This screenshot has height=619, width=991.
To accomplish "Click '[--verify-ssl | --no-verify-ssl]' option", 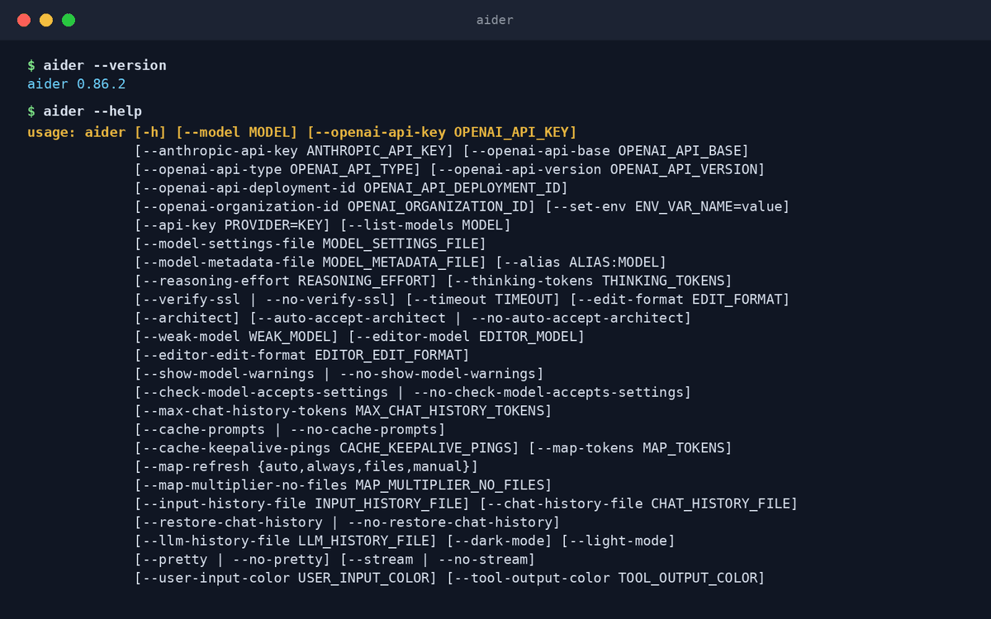I will pyautogui.click(x=265, y=300).
